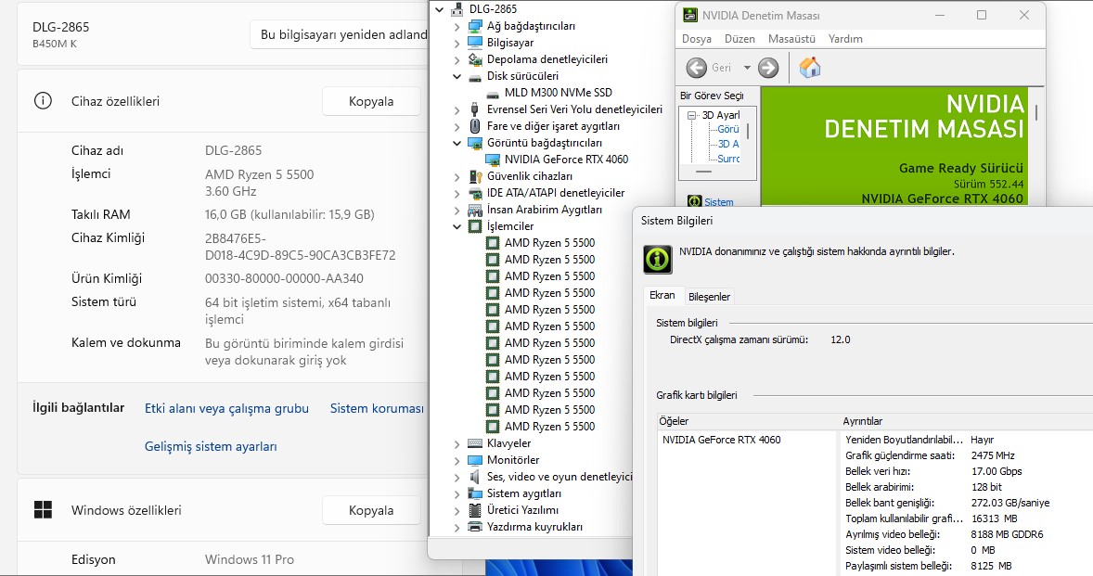Click the "8188 MB GDDR6" value
This screenshot has width=1093, height=576.
click(1008, 534)
